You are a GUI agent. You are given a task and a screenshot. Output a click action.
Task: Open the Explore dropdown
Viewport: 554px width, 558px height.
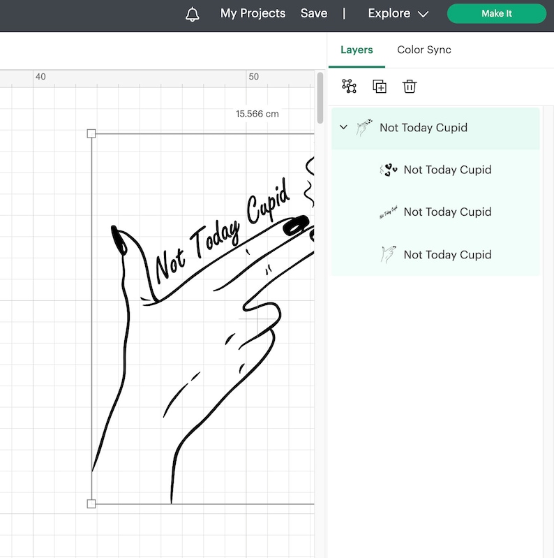[398, 14]
